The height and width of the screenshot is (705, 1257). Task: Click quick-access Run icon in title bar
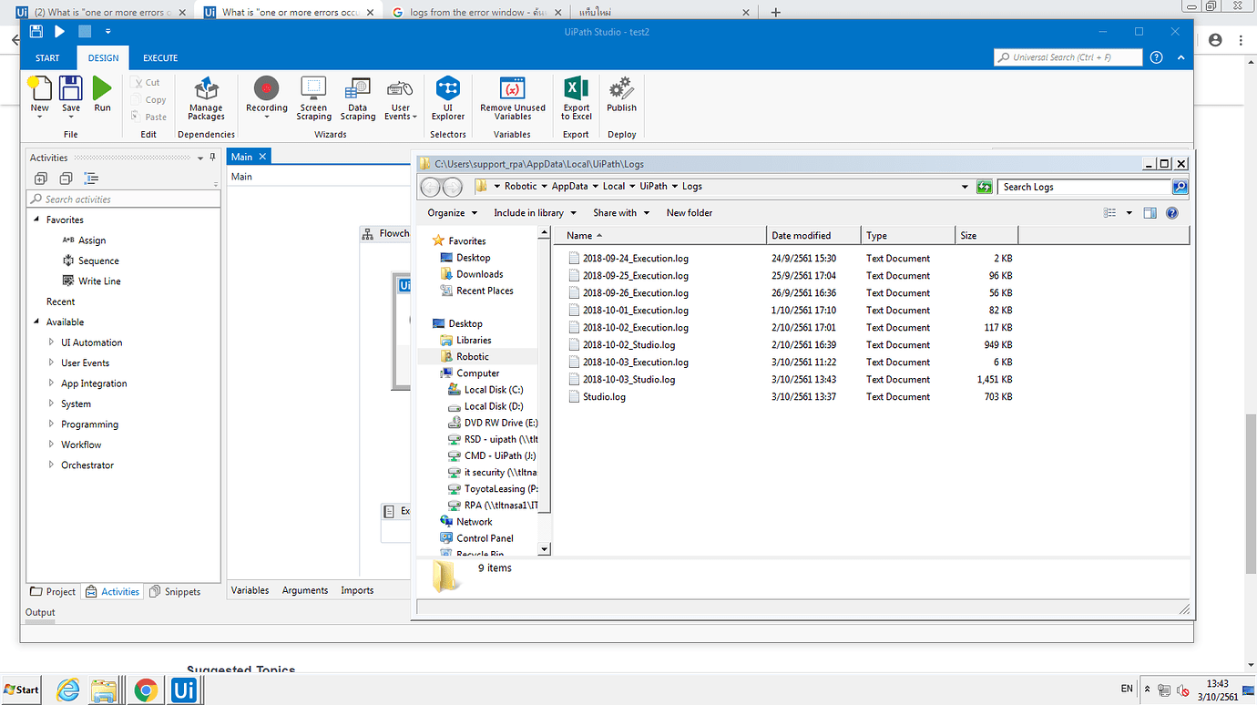(59, 31)
